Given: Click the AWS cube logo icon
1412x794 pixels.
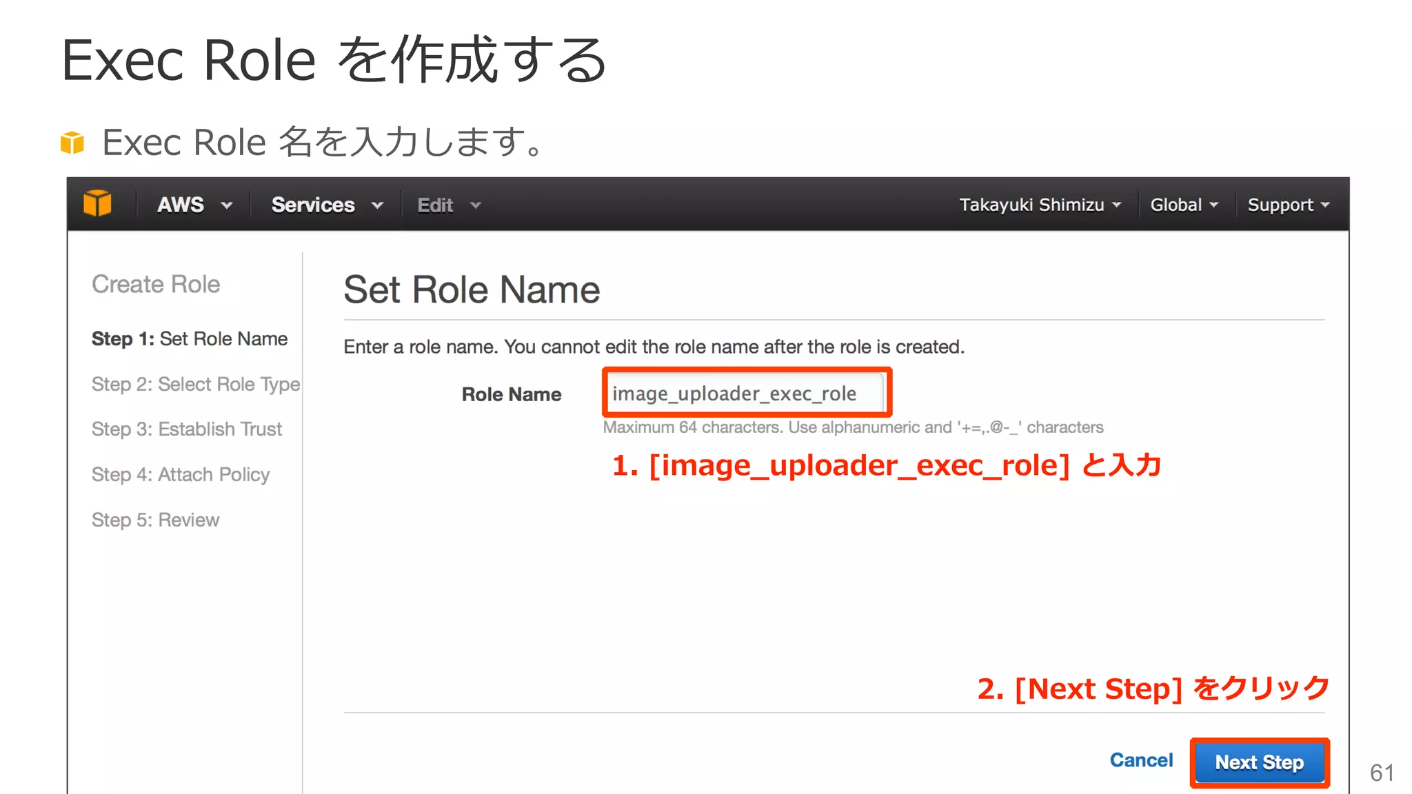Looking at the screenshot, I should 97,204.
